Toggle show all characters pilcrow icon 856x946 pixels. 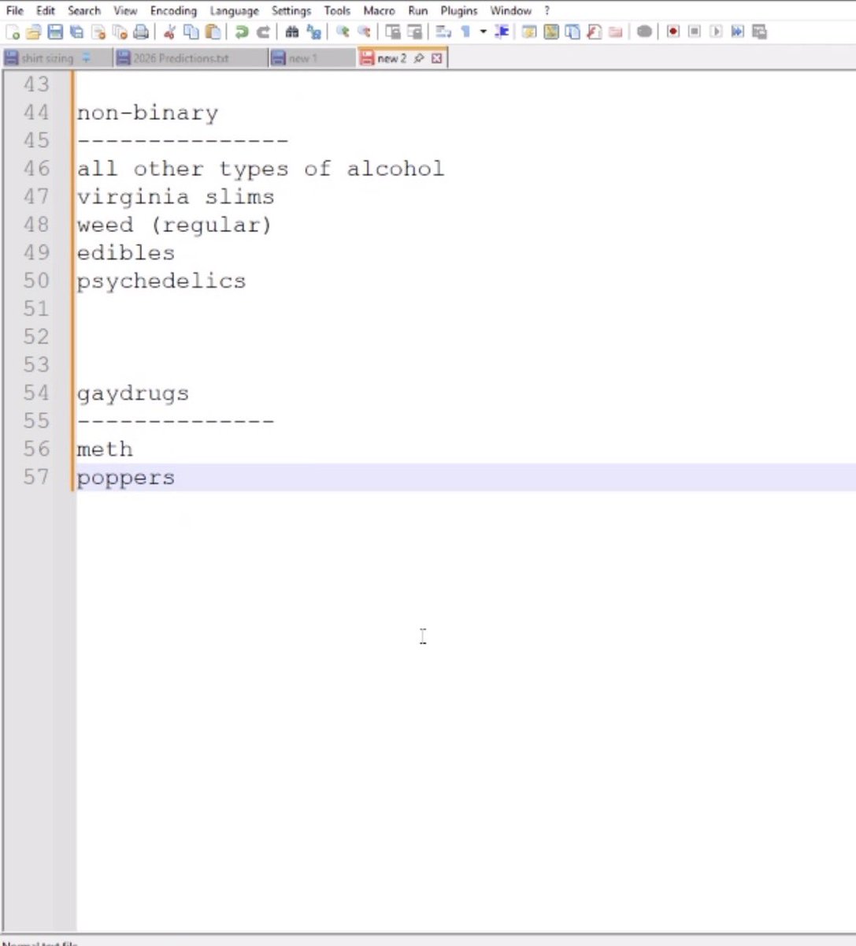[x=465, y=32]
